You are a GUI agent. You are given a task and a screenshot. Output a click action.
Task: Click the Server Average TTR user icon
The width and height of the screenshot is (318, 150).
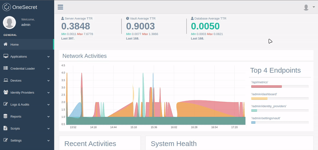click(63, 18)
